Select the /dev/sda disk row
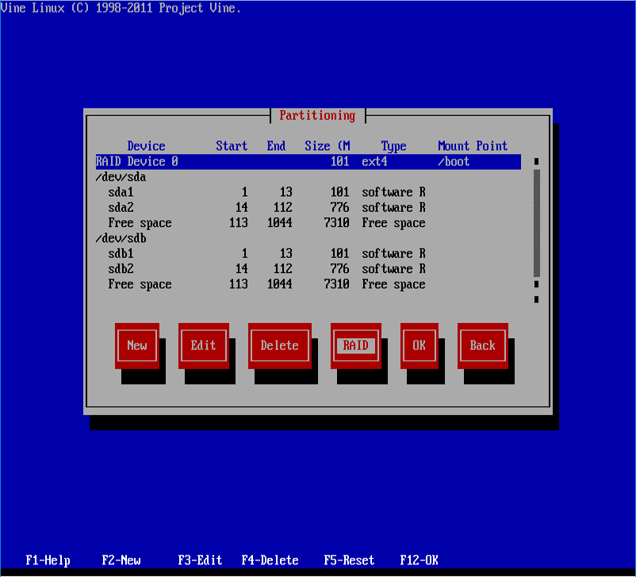Viewport: 636px width, 577px height. (308, 177)
